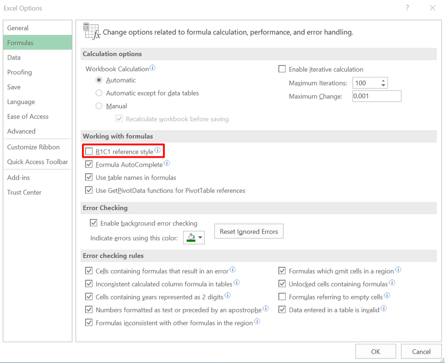This screenshot has height=363, width=445.
Task: Click info icon for data entered in table invalid
Action: (x=384, y=308)
